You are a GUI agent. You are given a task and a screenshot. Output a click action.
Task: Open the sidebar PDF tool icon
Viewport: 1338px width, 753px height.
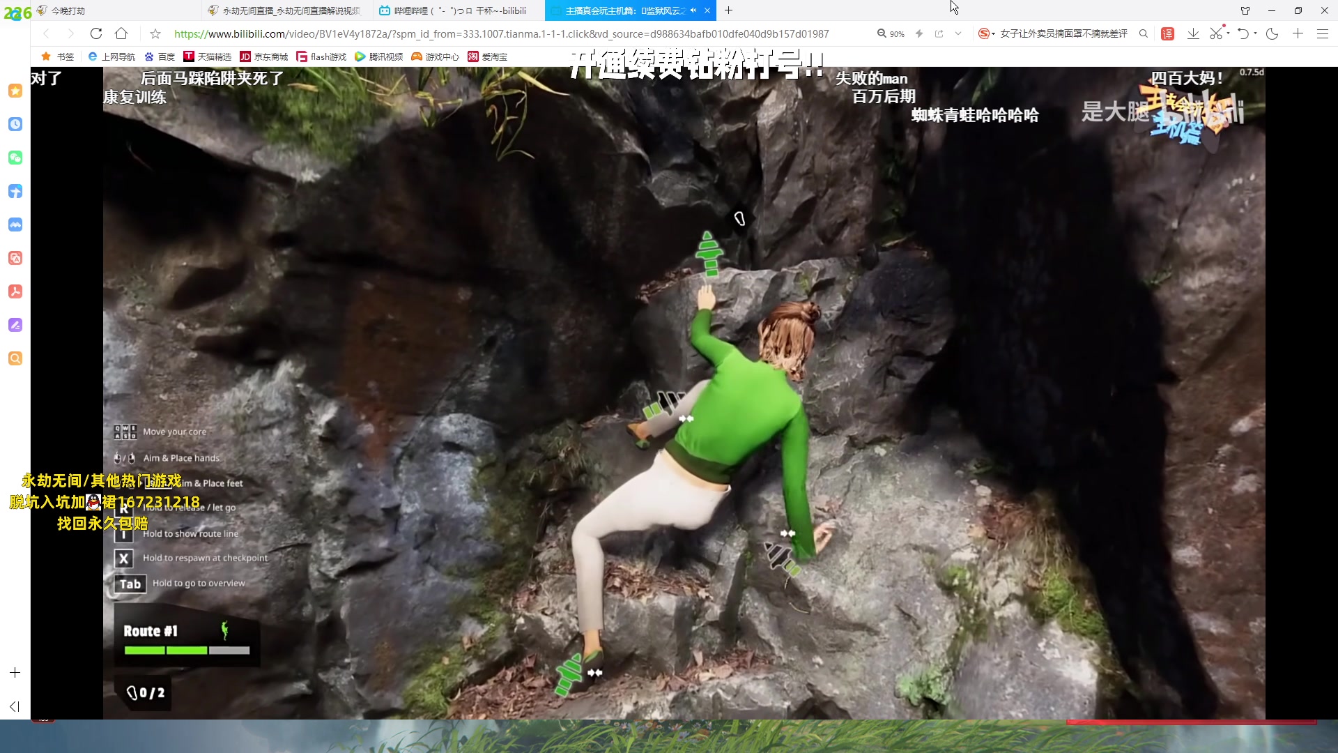pos(15,291)
